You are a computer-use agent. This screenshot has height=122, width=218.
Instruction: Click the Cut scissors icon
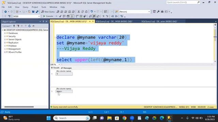point(79,12)
